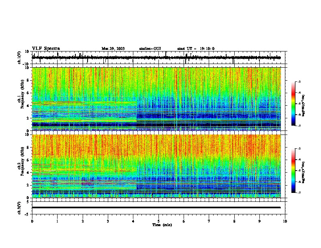Click time axis tick label "9"
Viewport: 321px width, 248px height.
(x=259, y=221)
